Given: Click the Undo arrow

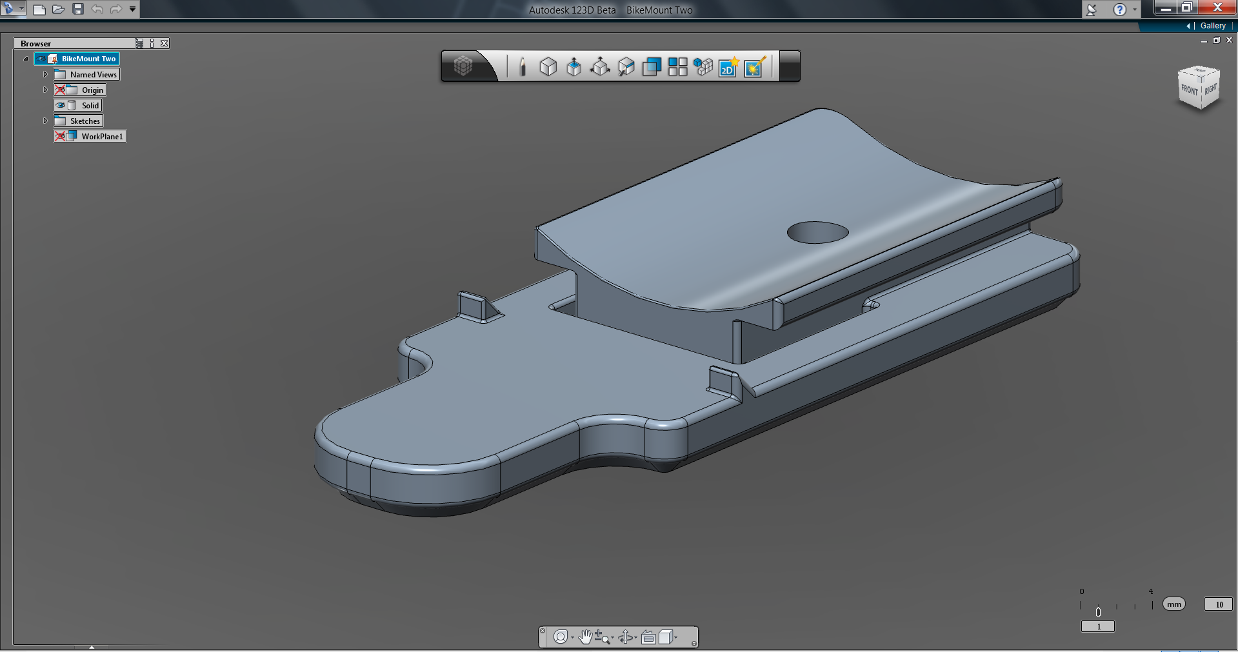Looking at the screenshot, I should (97, 9).
